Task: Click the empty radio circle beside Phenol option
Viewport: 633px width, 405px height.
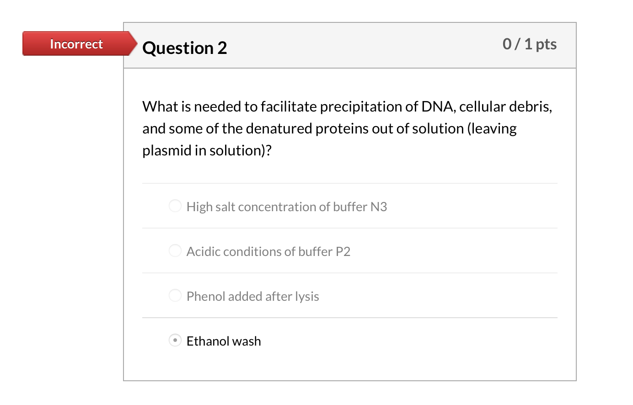Action: pos(175,295)
